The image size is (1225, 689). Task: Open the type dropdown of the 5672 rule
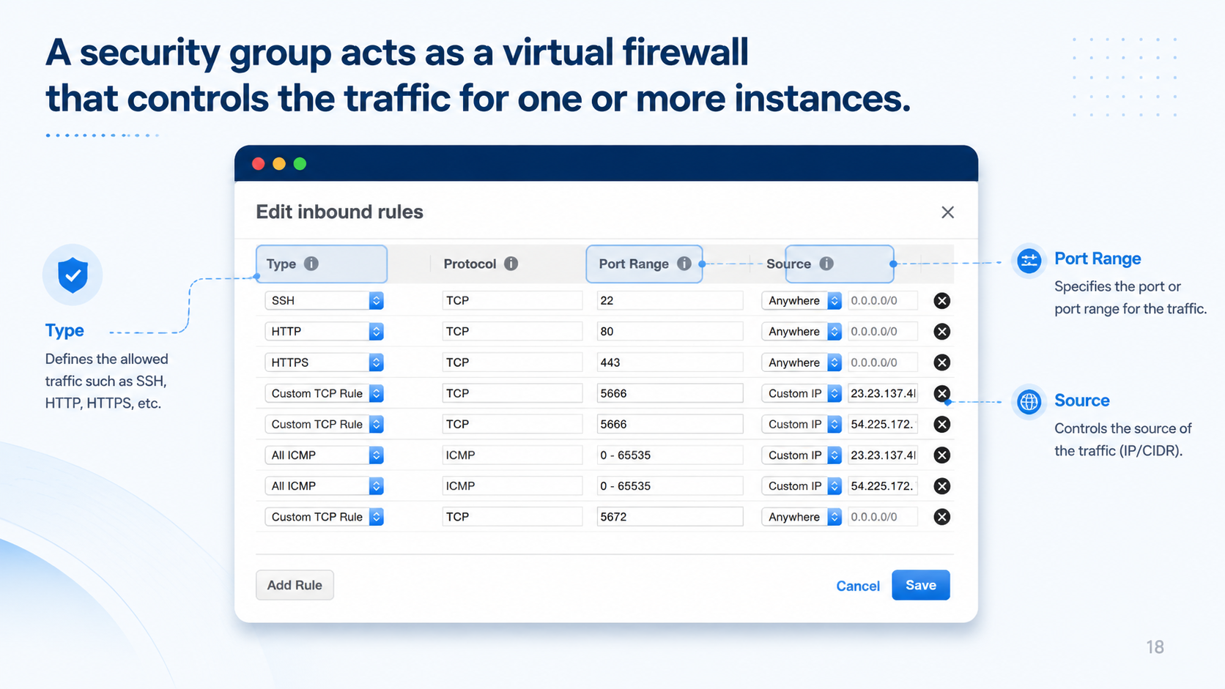pos(324,517)
